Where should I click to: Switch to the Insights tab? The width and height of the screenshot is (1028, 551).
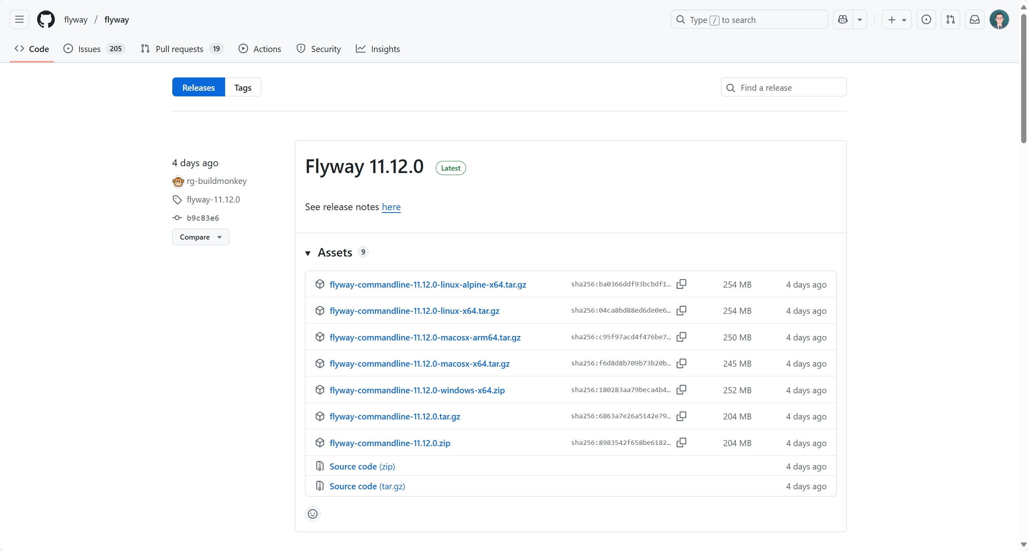click(x=378, y=49)
